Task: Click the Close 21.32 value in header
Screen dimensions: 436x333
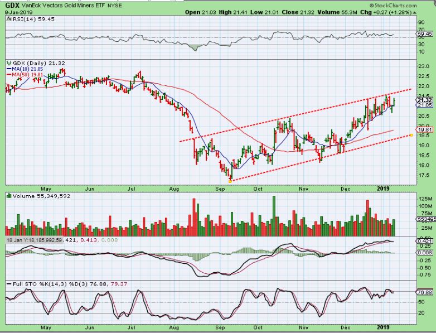Action: click(298, 12)
